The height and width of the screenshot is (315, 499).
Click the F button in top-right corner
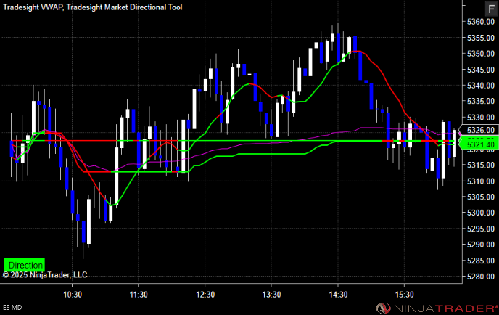pyautogui.click(x=492, y=9)
